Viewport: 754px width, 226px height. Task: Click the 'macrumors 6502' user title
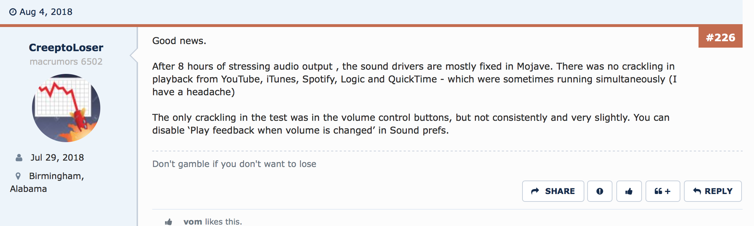[66, 61]
